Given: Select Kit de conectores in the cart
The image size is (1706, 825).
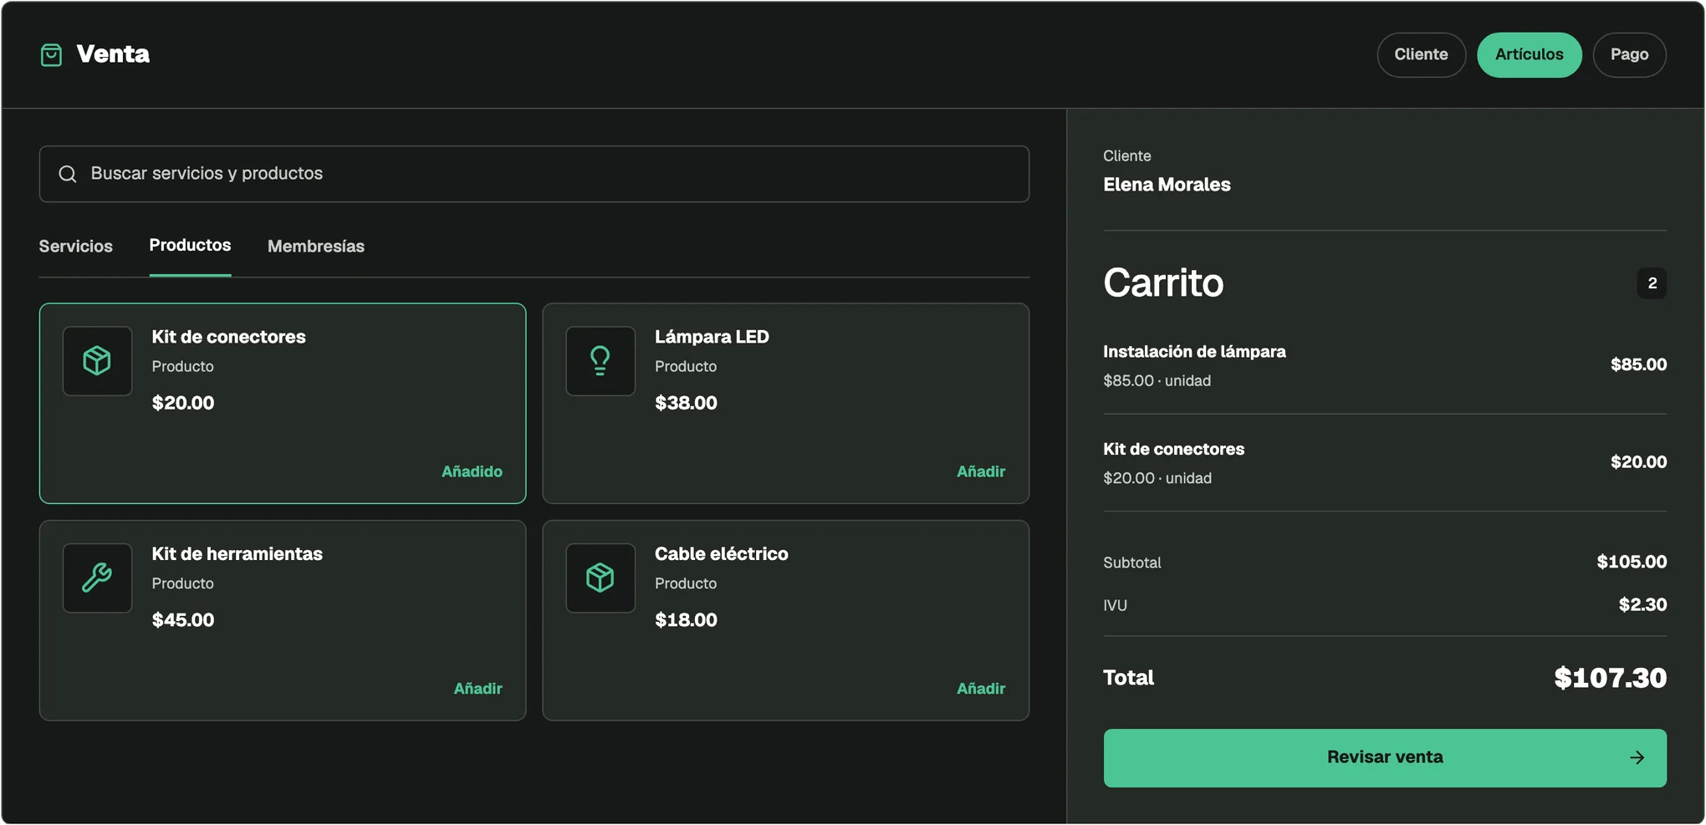Looking at the screenshot, I should click(x=1173, y=450).
